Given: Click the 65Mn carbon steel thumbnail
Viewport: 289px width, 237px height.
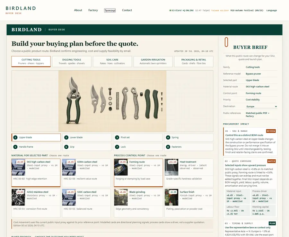Looking at the screenshot, I should point(69,167).
